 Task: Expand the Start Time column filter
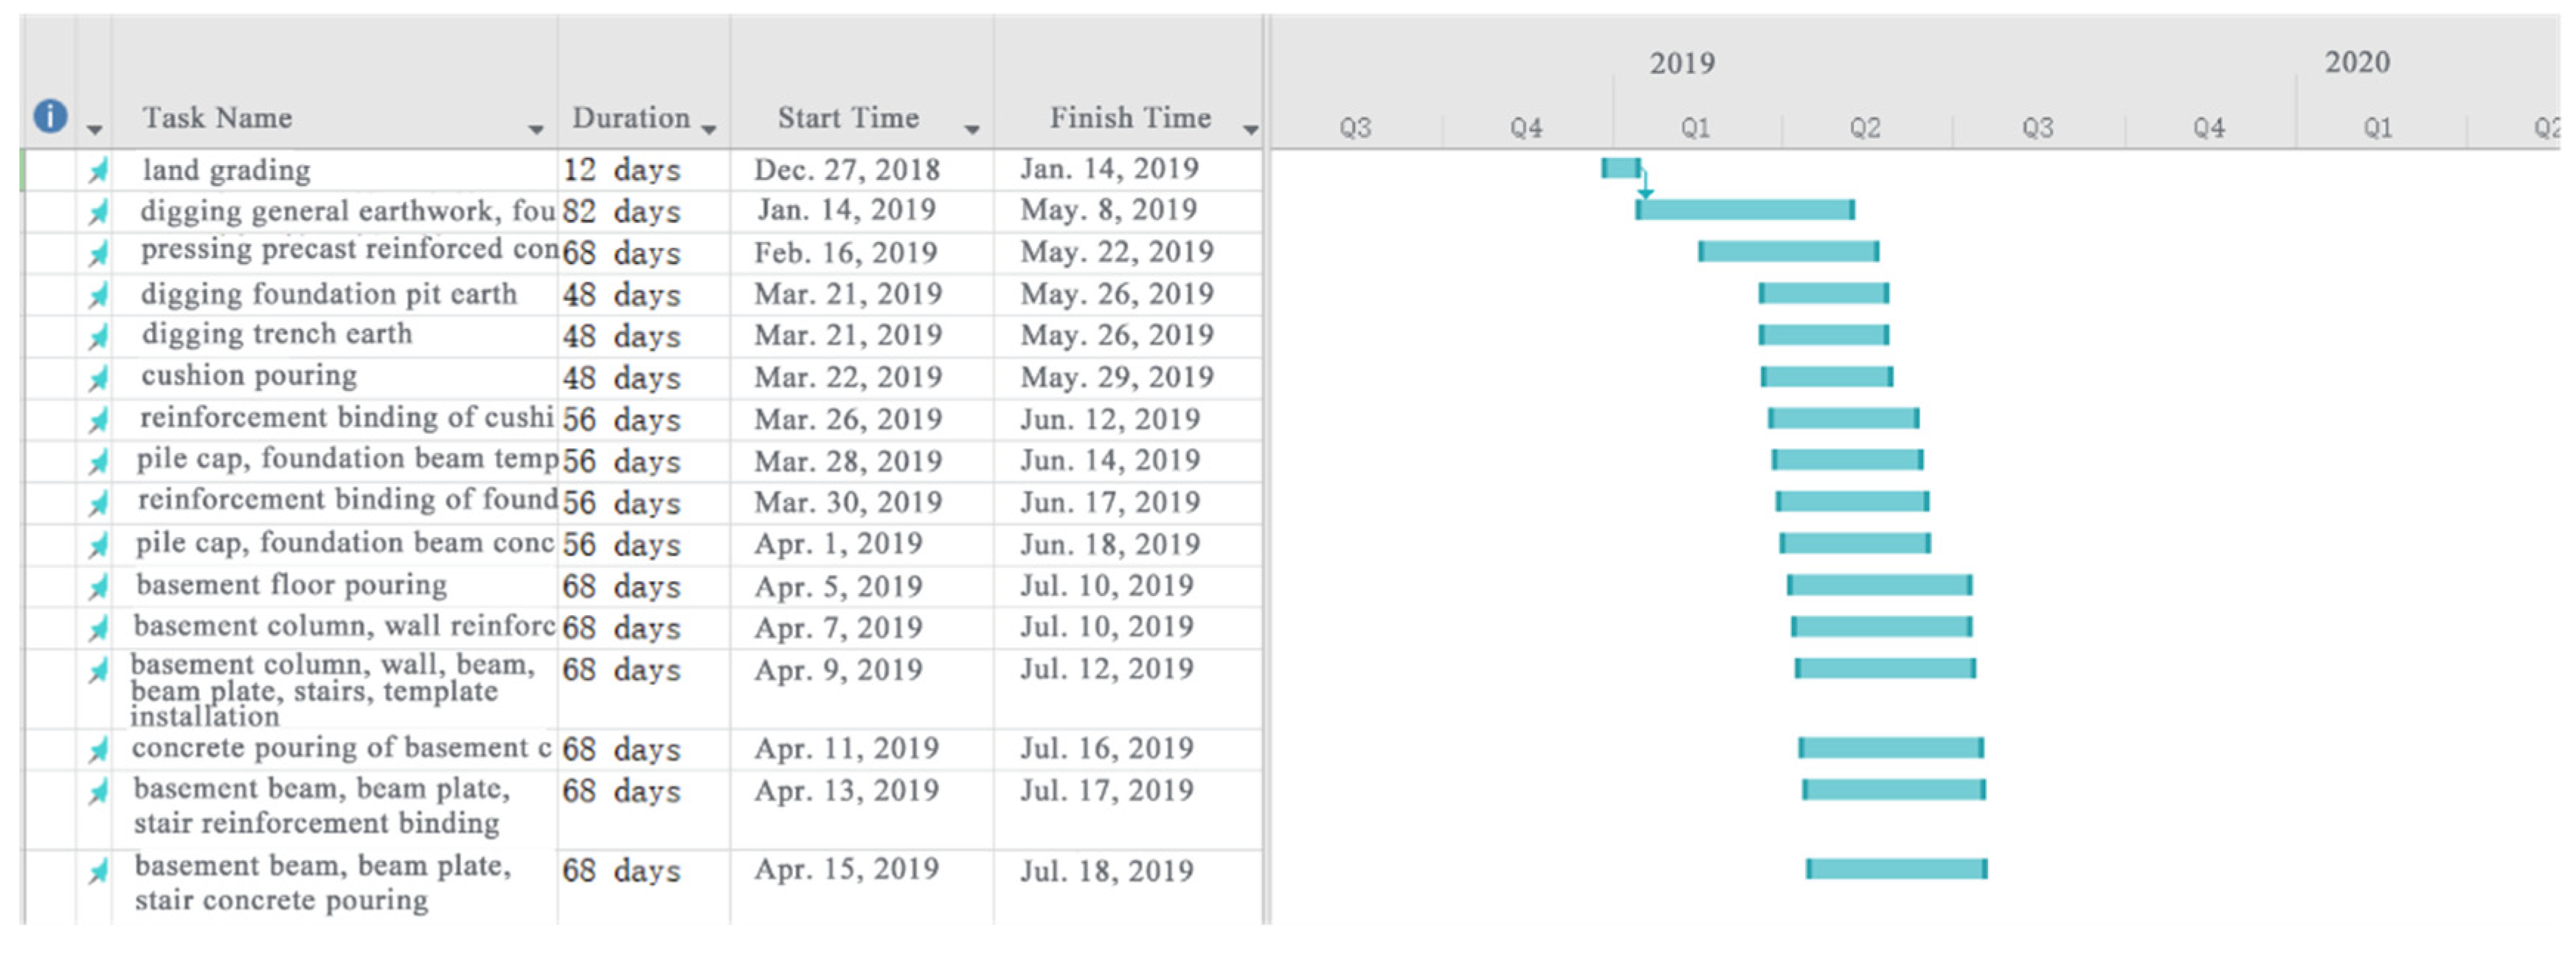pos(971,129)
